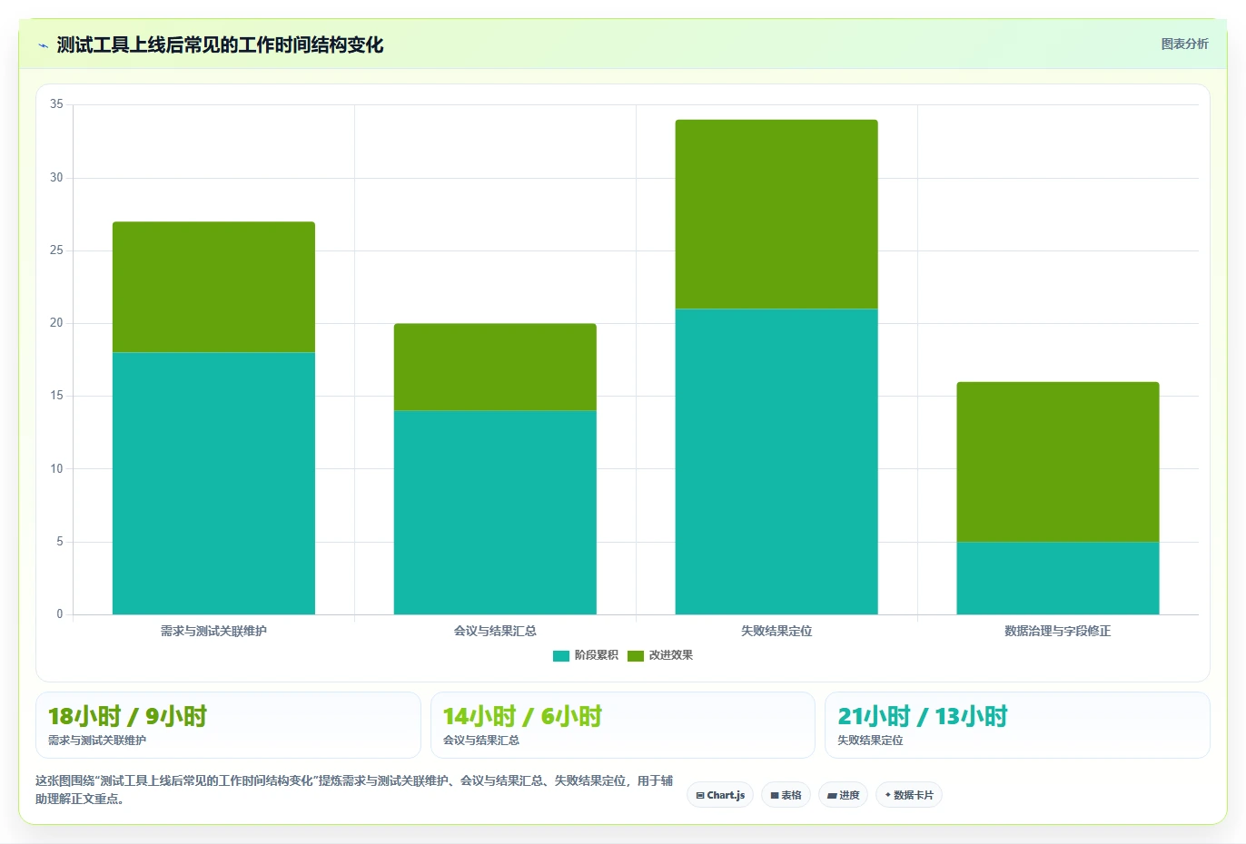Viewport: 1246px width, 844px height.
Task: Click the y-axis value 20
Action: point(56,323)
